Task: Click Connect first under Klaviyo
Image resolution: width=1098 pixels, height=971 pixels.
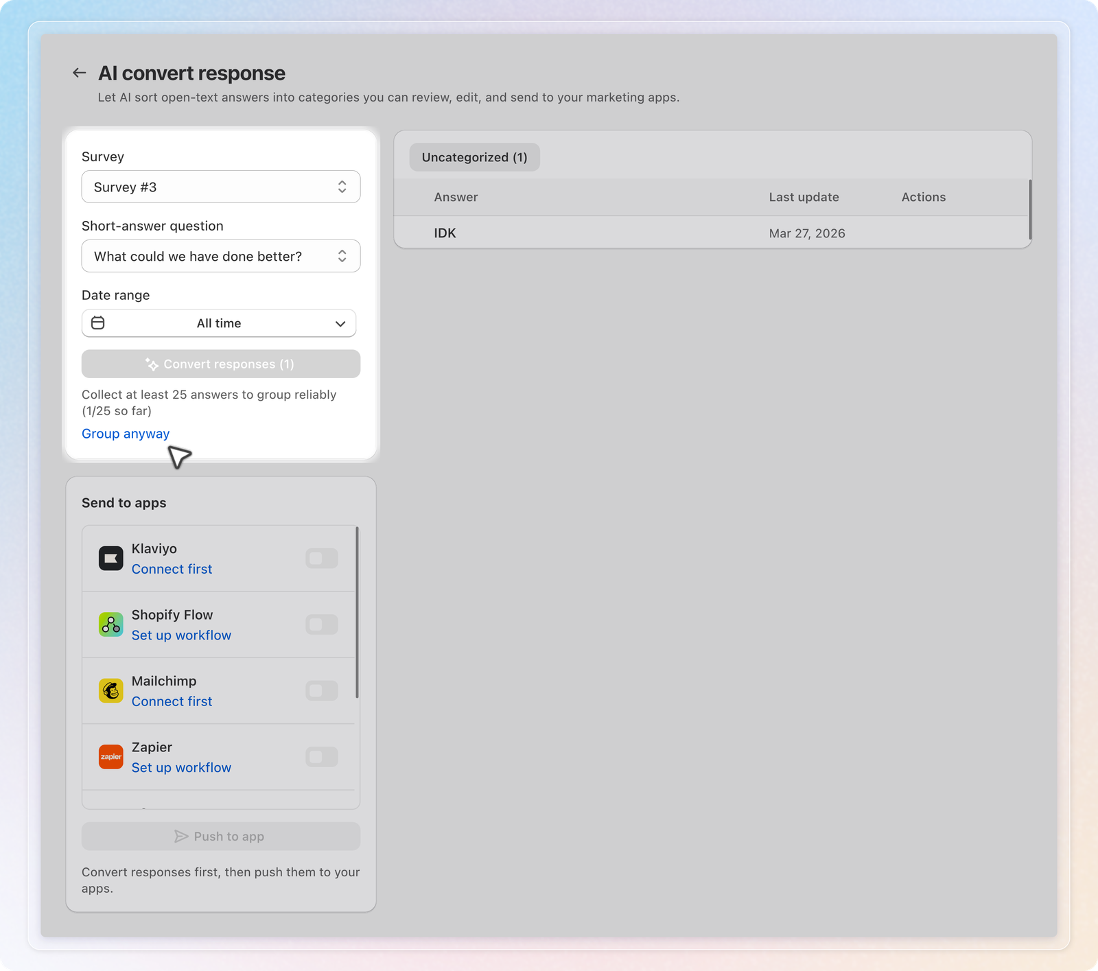Action: coord(172,569)
